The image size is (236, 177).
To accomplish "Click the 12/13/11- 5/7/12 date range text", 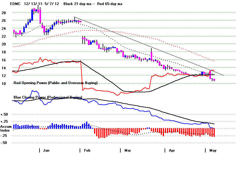I will (x=34, y=3).
